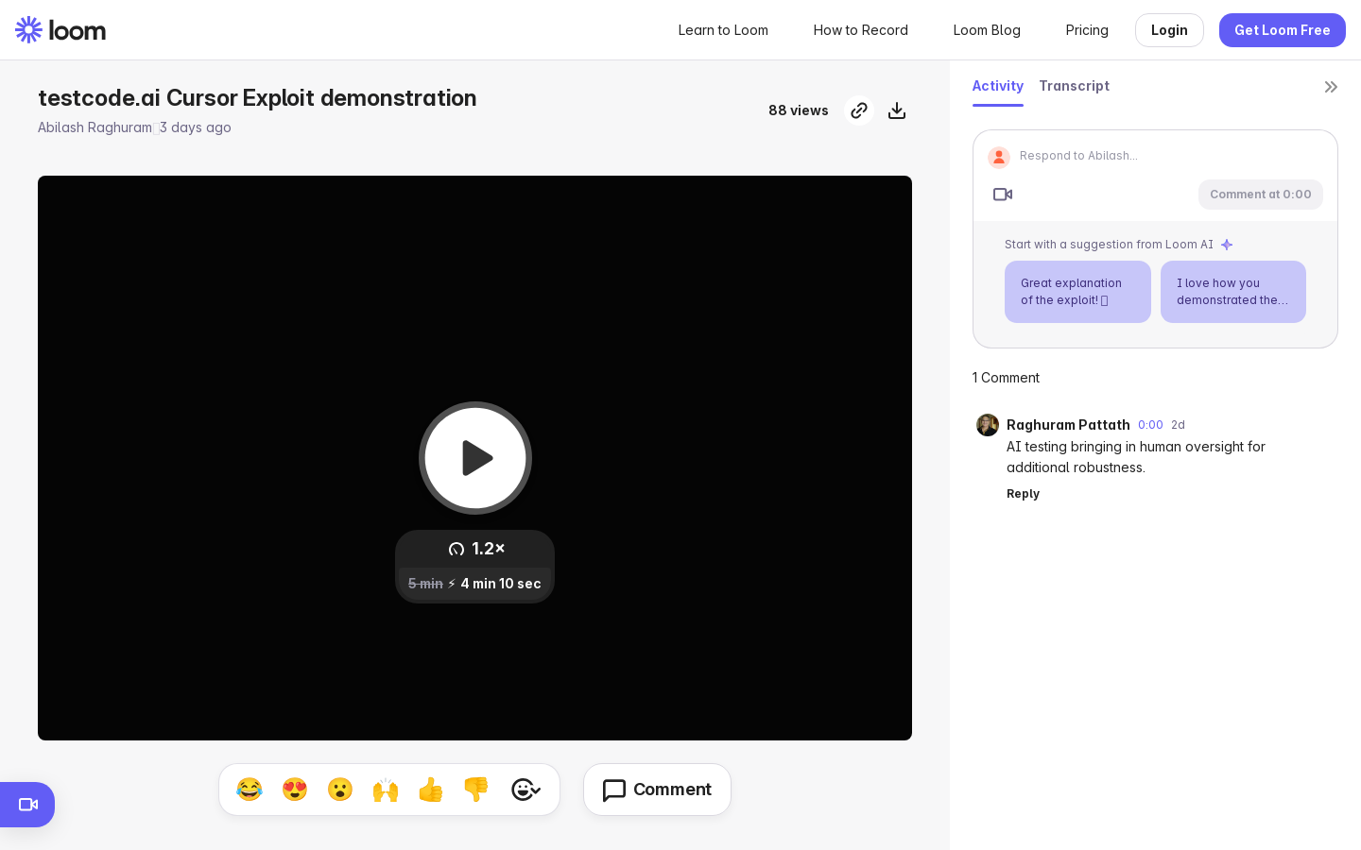The height and width of the screenshot is (850, 1361).
Task: Click the '1 Comment' heading
Action: click(1006, 378)
